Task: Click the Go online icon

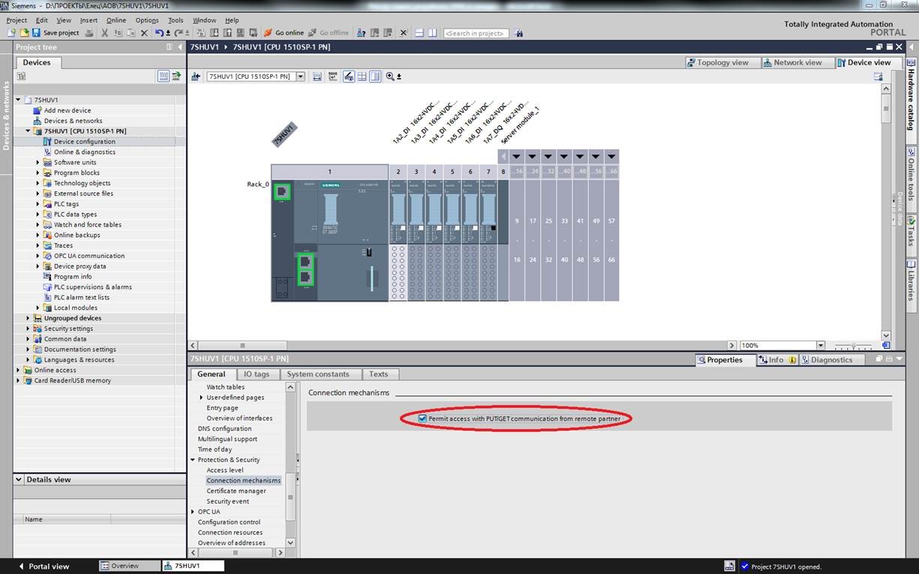Action: (268, 33)
